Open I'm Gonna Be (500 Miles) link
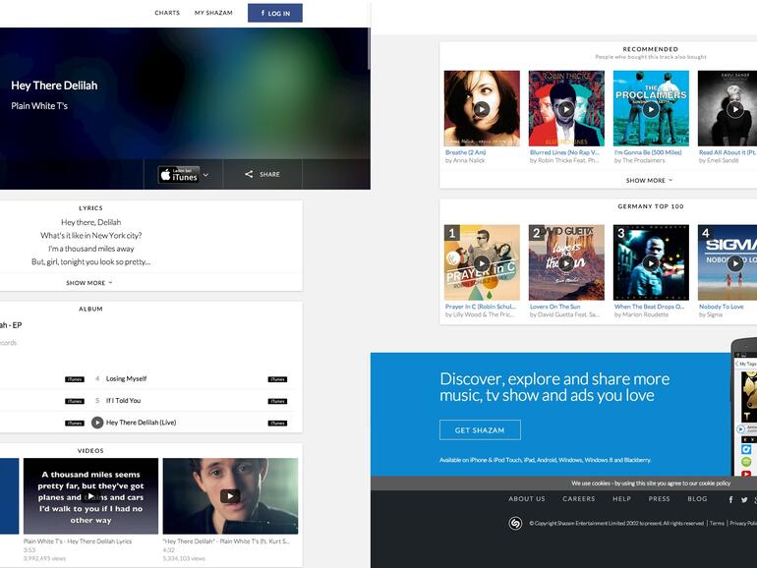Image resolution: width=757 pixels, height=568 pixels. (x=648, y=152)
